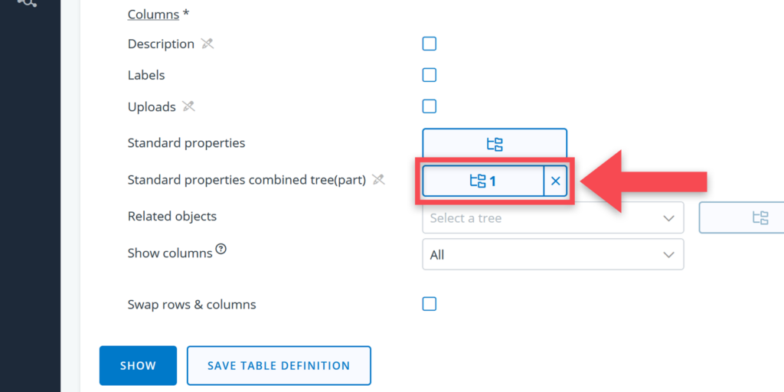Screen dimensions: 784x392
Task: Click the Swap rows & columns label
Action: [x=191, y=305]
